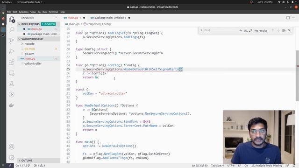Screen dimensions: 299x168
Task: Open go.mod in the file tree
Action: [x=29, y=49]
